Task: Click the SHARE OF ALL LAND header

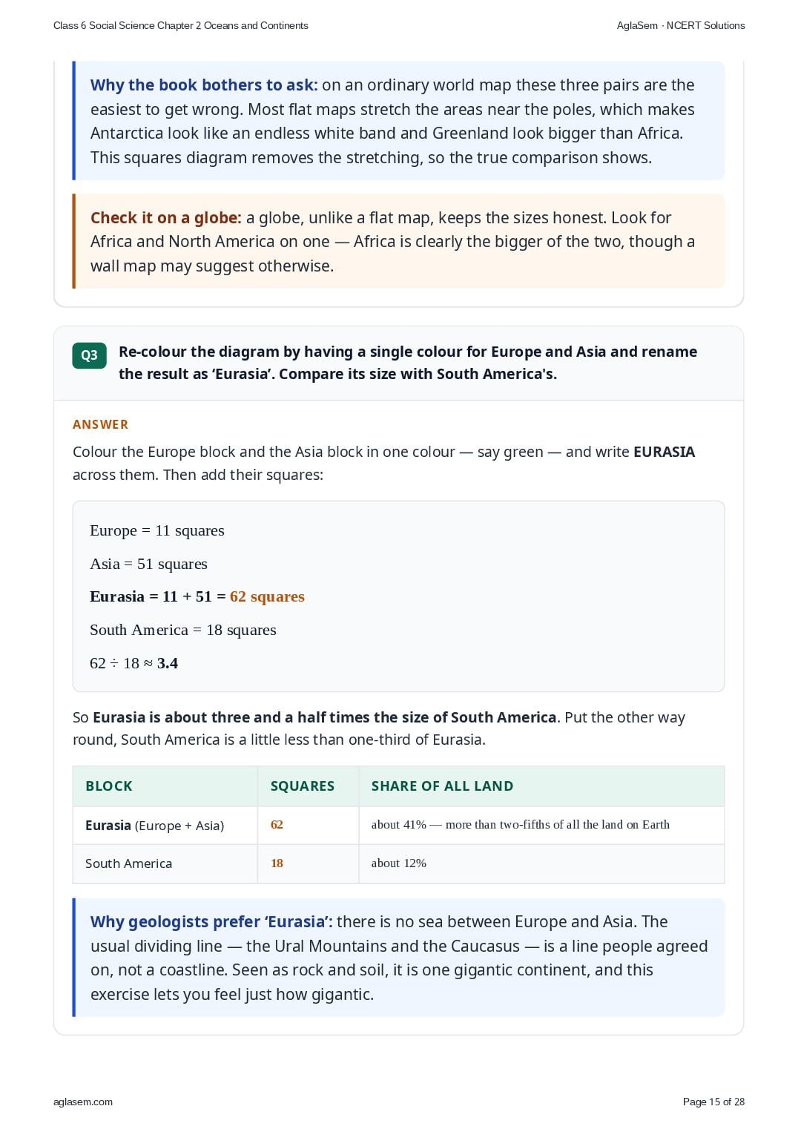Action: coord(442,786)
